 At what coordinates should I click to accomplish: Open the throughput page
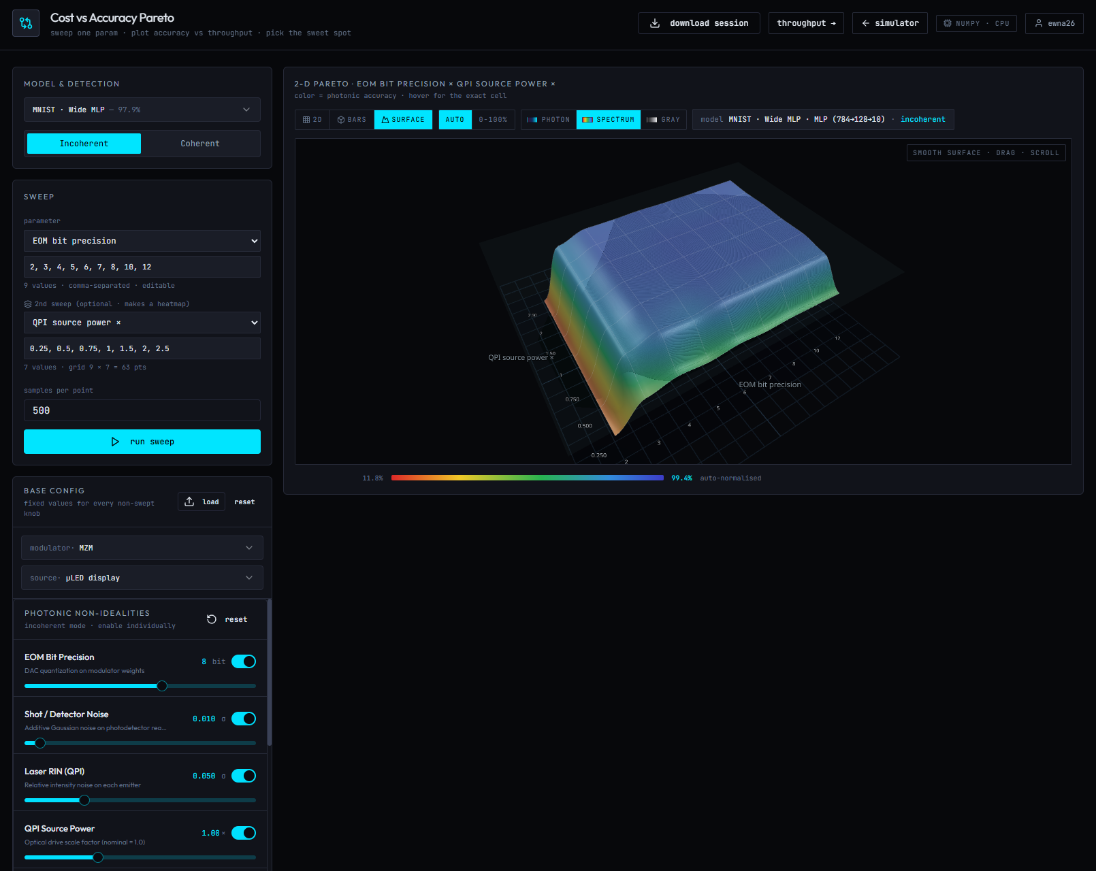(806, 23)
